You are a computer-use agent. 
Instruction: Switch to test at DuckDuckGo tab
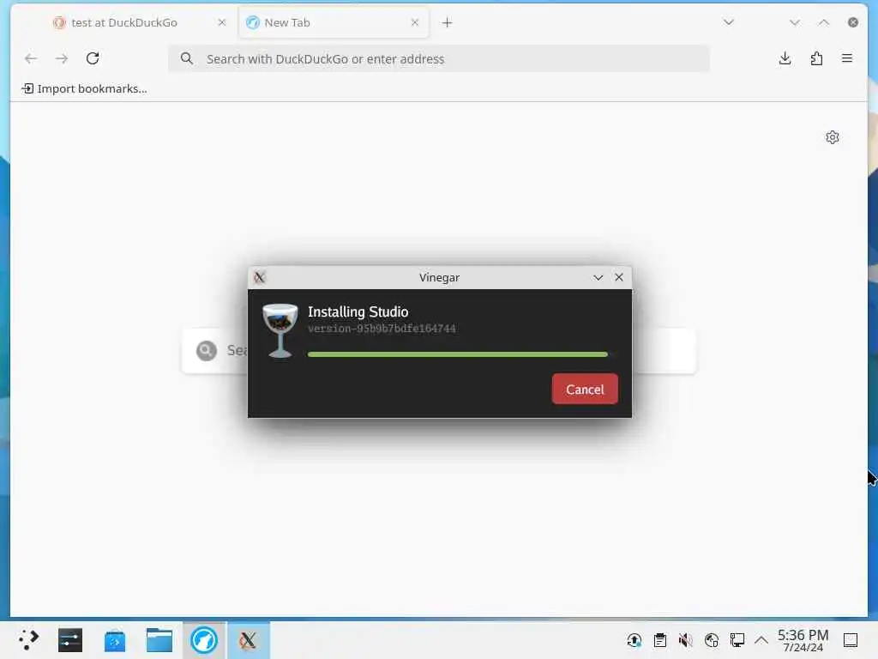tap(124, 22)
